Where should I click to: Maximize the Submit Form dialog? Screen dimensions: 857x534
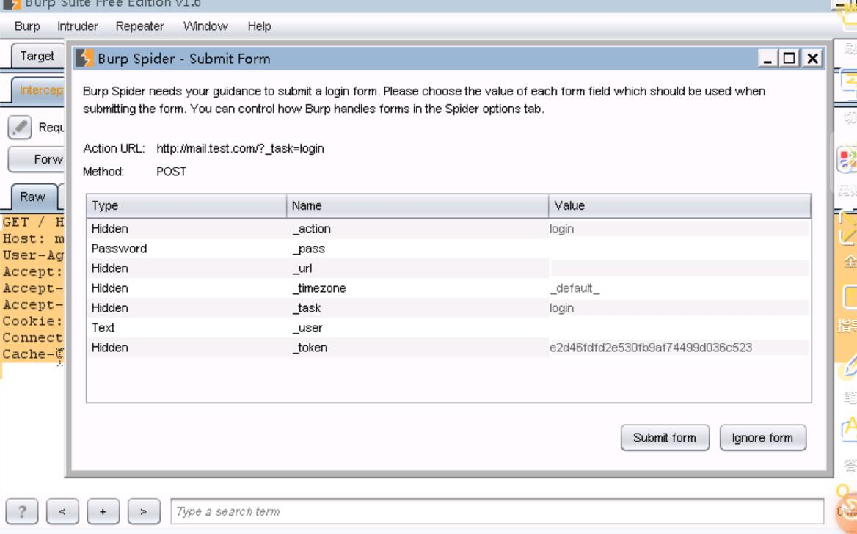coord(789,58)
